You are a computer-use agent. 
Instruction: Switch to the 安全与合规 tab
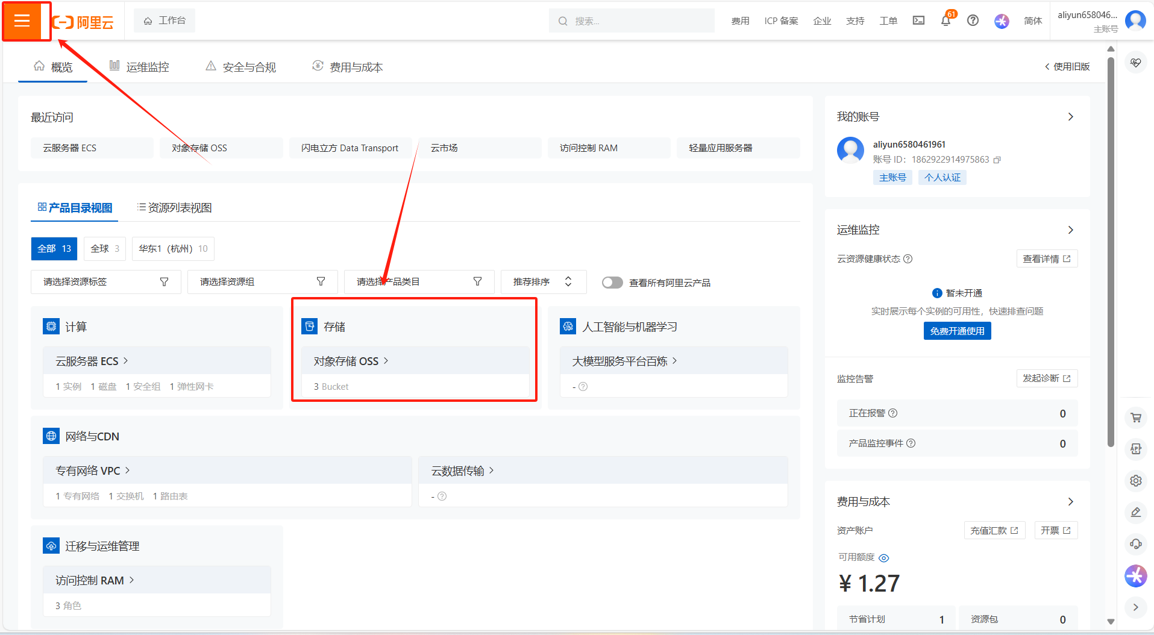point(241,66)
